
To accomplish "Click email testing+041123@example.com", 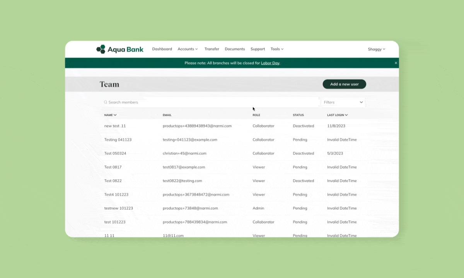I will pos(190,140).
